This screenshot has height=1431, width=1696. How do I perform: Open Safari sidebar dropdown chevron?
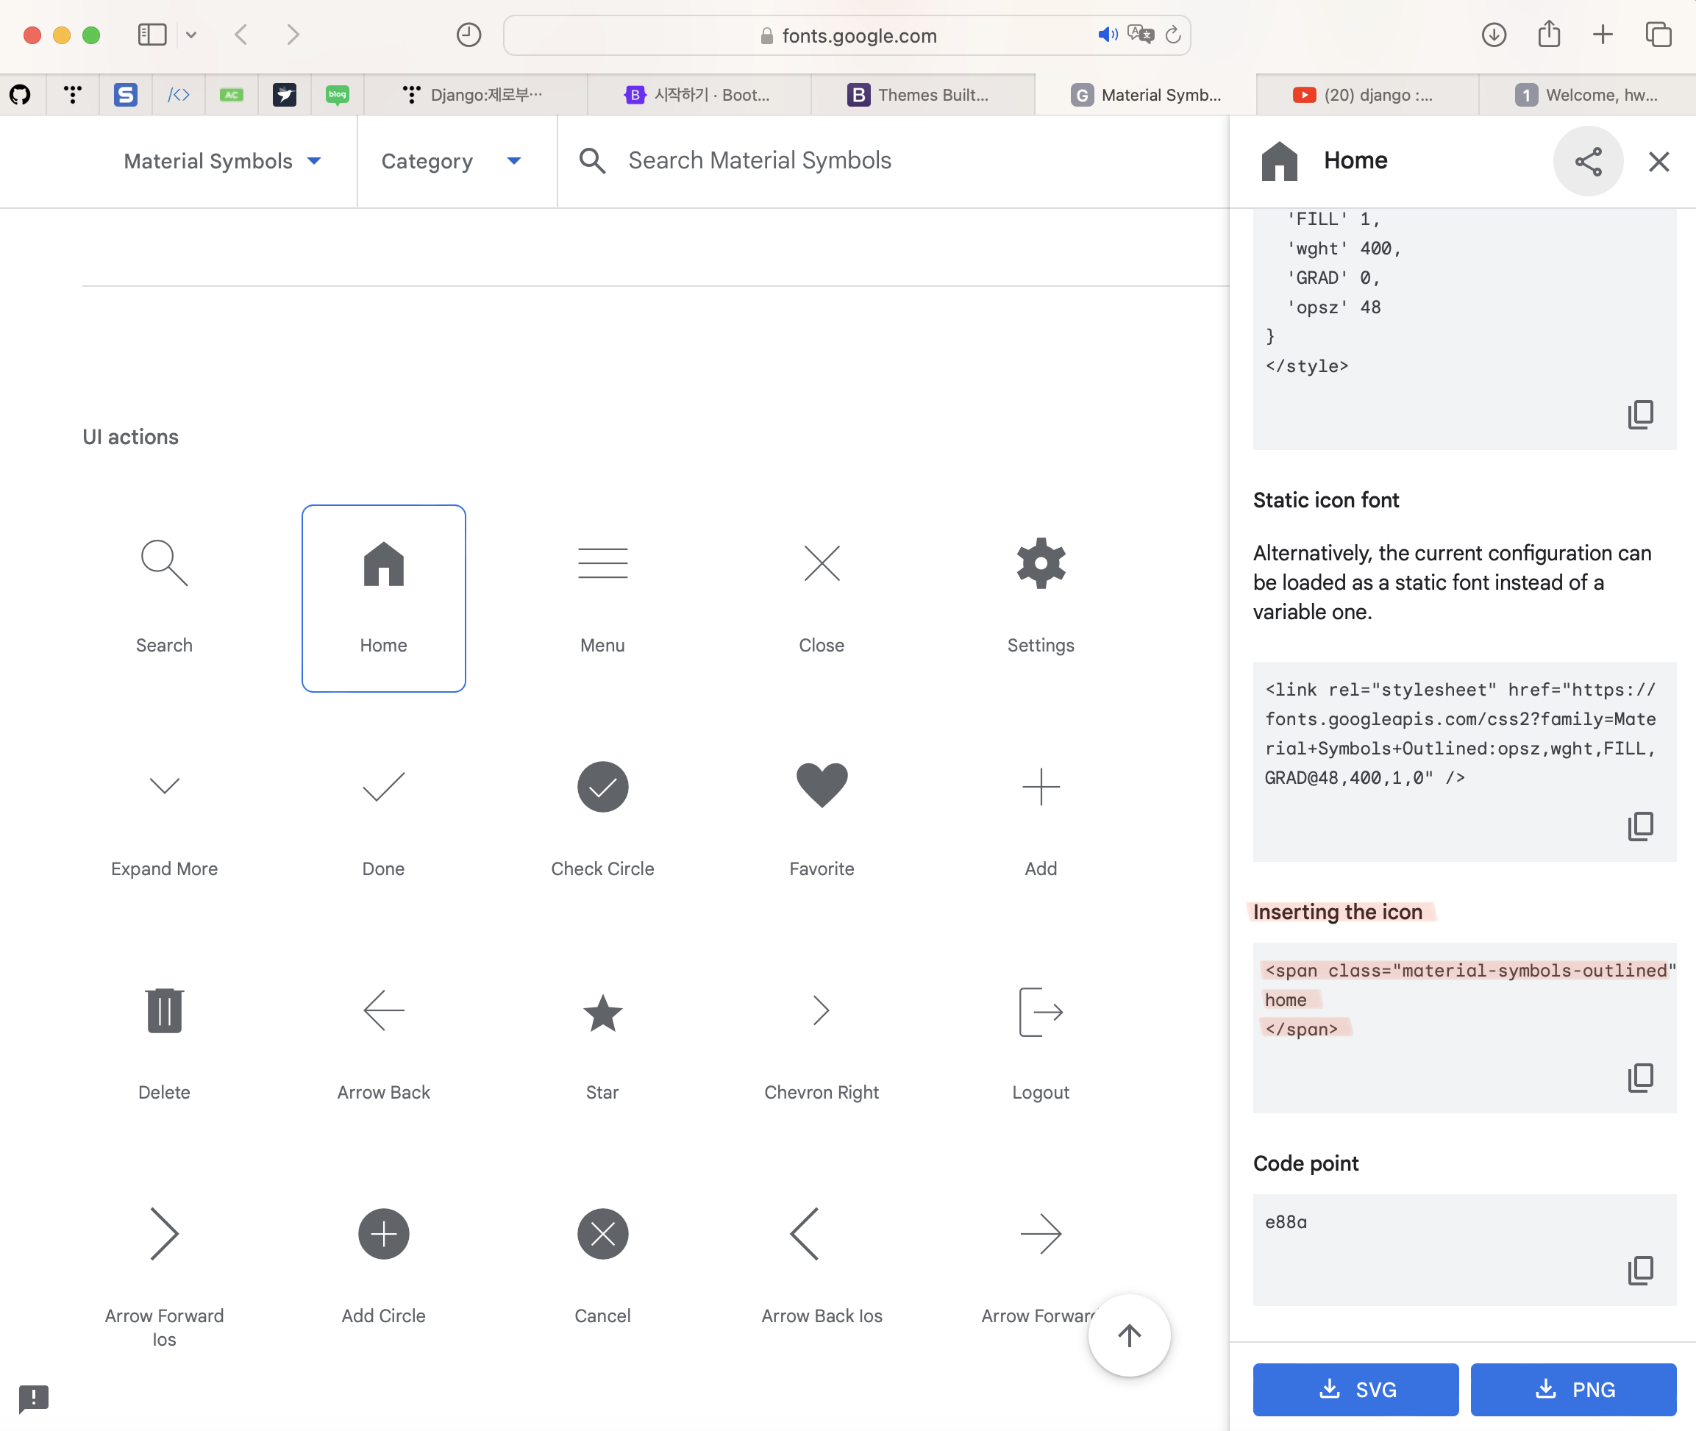click(x=191, y=35)
